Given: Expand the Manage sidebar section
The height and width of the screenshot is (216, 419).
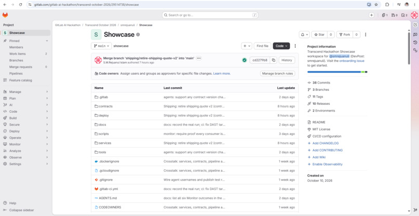Looking at the screenshot, I should click(x=47, y=92).
